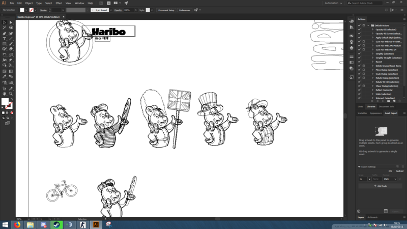Screen dimensions: 407x229
Task: Select the Selection tool arrow
Action: tap(5, 22)
